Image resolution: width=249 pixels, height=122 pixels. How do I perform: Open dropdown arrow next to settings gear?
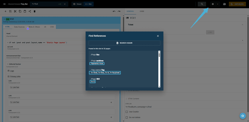[217, 4]
